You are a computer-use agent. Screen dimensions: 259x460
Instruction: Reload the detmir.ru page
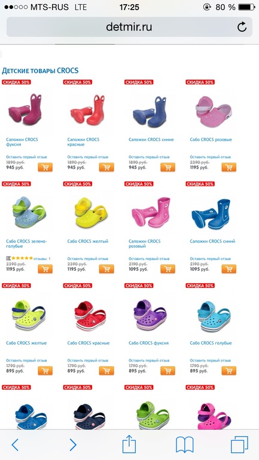(x=242, y=27)
